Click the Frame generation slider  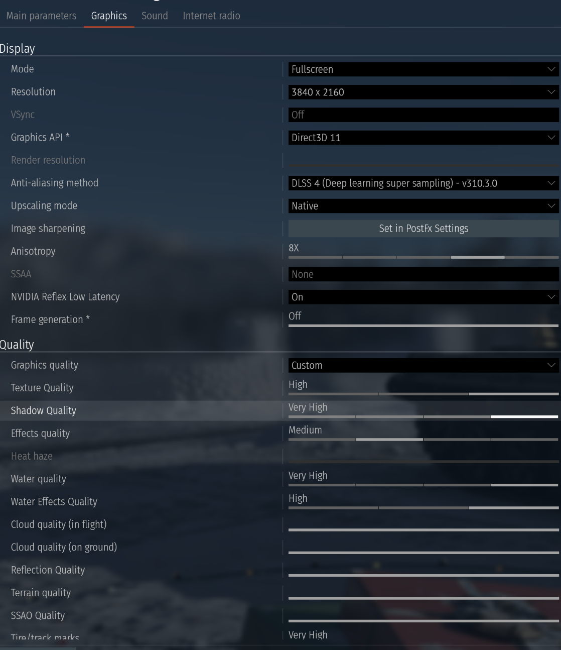tap(424, 326)
